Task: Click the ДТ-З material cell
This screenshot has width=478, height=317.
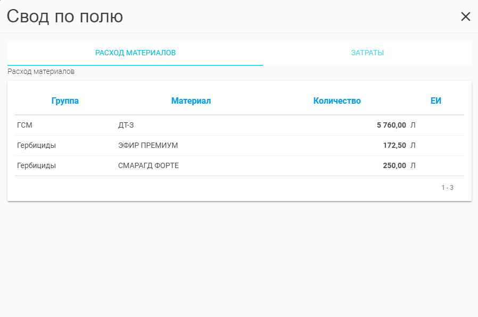Action: [x=126, y=125]
